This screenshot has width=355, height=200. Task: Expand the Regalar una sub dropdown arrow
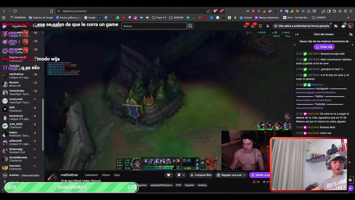(244, 175)
